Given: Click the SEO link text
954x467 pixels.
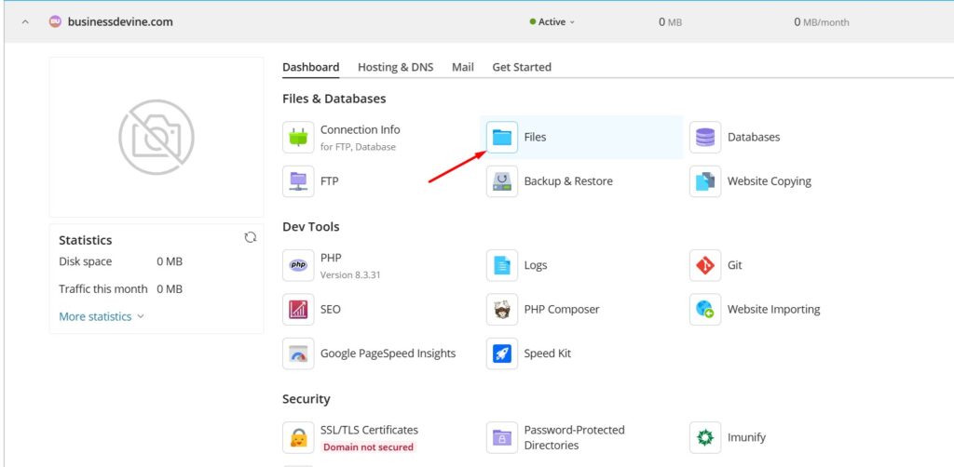Looking at the screenshot, I should [331, 310].
